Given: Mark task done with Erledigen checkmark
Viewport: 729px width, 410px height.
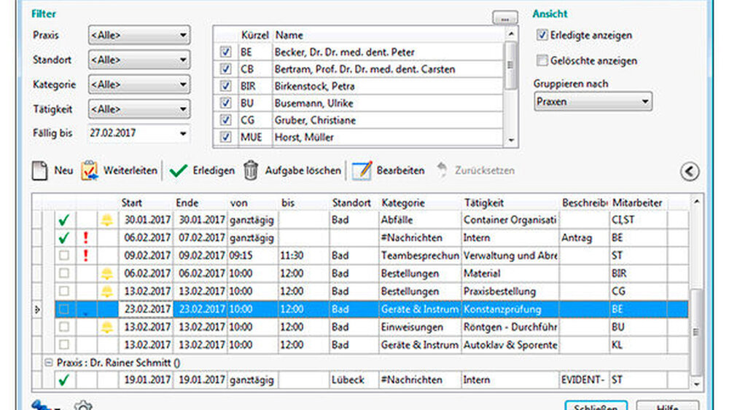Looking at the screenshot, I should [x=178, y=170].
